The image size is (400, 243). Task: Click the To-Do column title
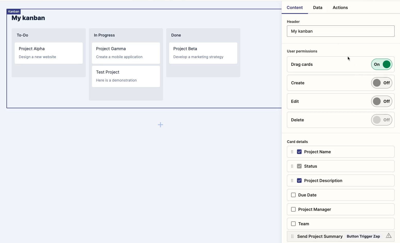coord(22,35)
